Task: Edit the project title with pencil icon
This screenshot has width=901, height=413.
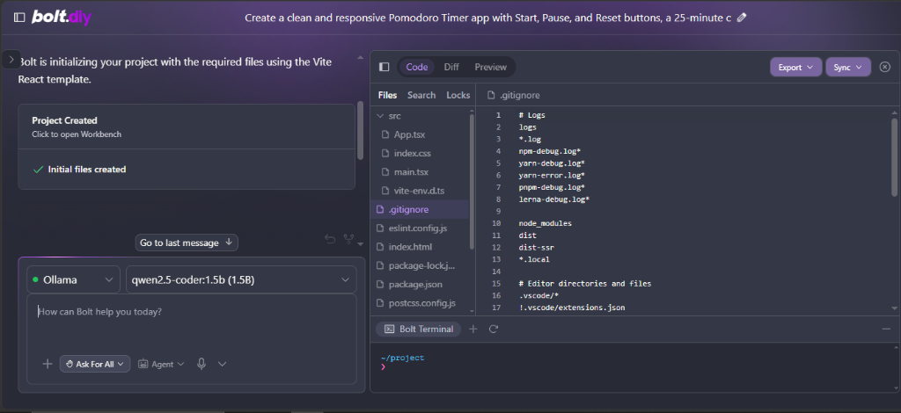Action: (741, 18)
